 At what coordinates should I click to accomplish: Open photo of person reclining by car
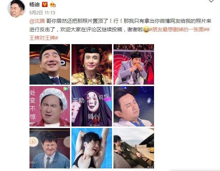click(x=134, y=148)
